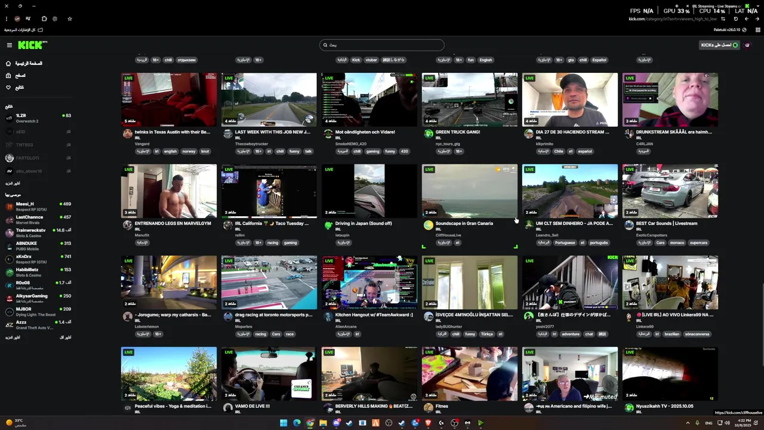Open the BEST Car Sounds Livestream thumbnail
This screenshot has width=764, height=430.
tap(670, 191)
